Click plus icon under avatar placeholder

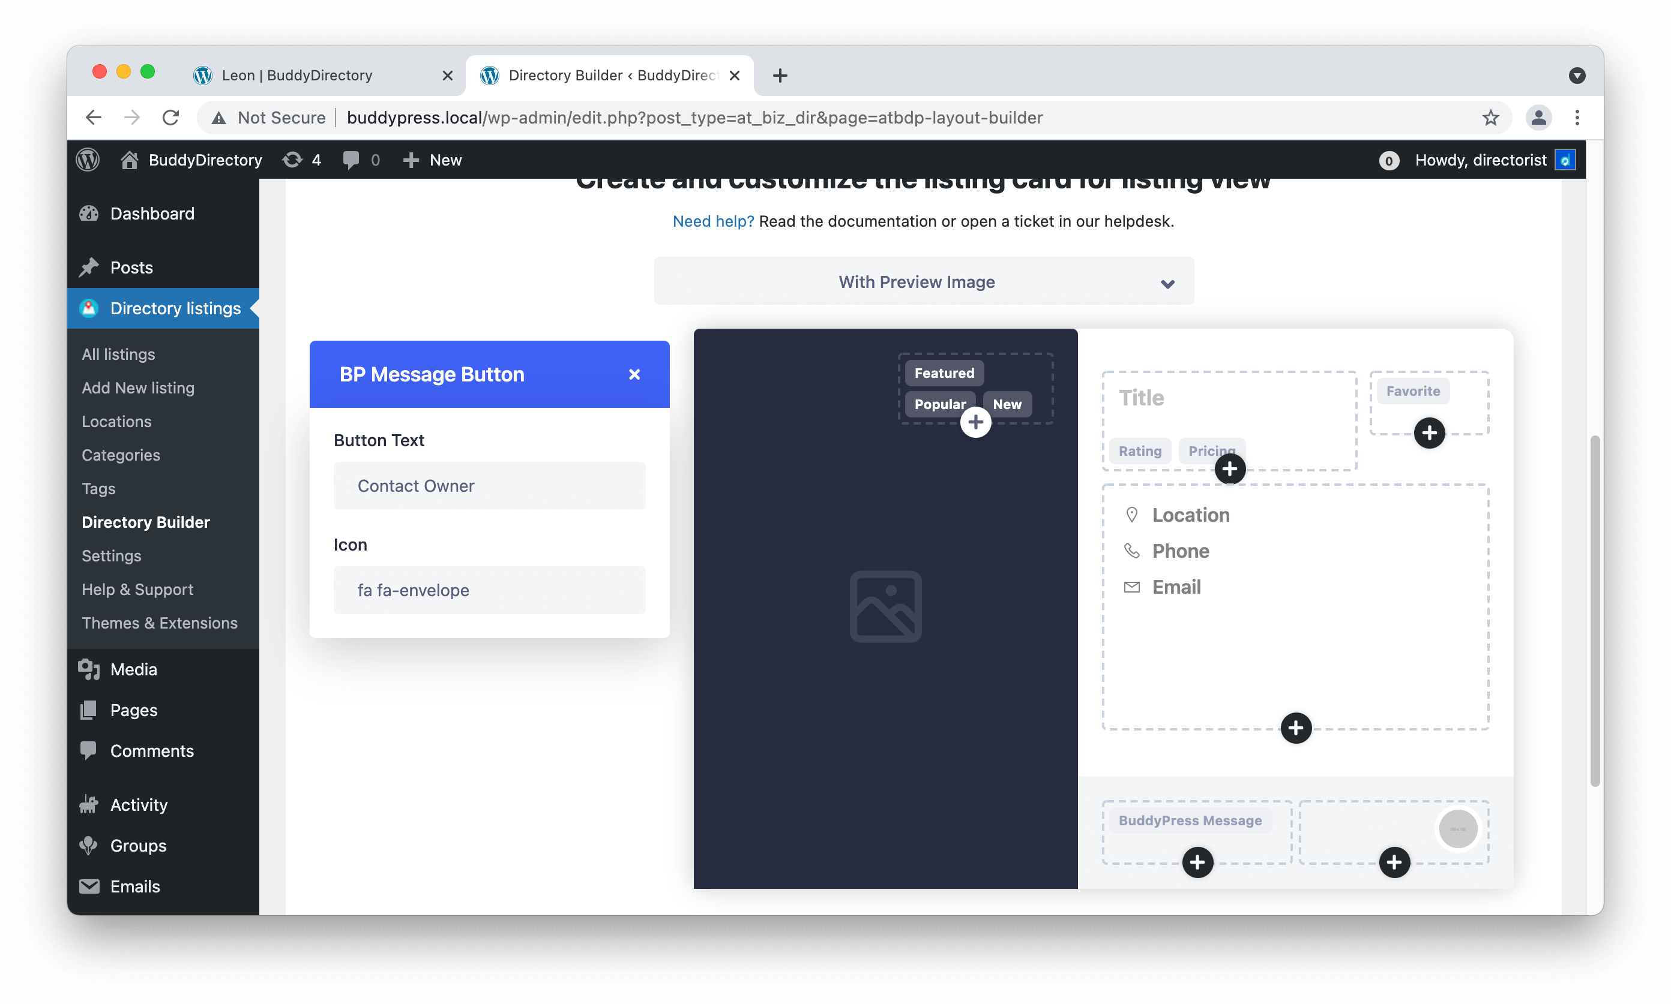tap(1394, 862)
